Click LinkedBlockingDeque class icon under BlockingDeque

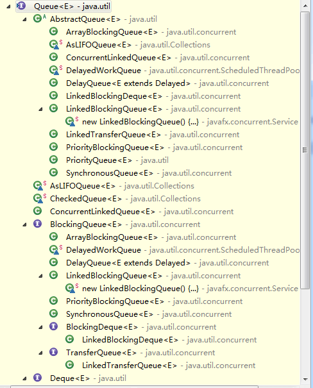click(x=70, y=339)
